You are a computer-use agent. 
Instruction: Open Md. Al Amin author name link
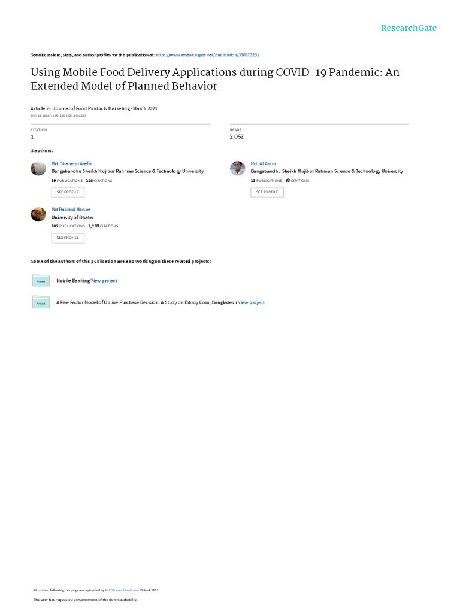click(264, 163)
